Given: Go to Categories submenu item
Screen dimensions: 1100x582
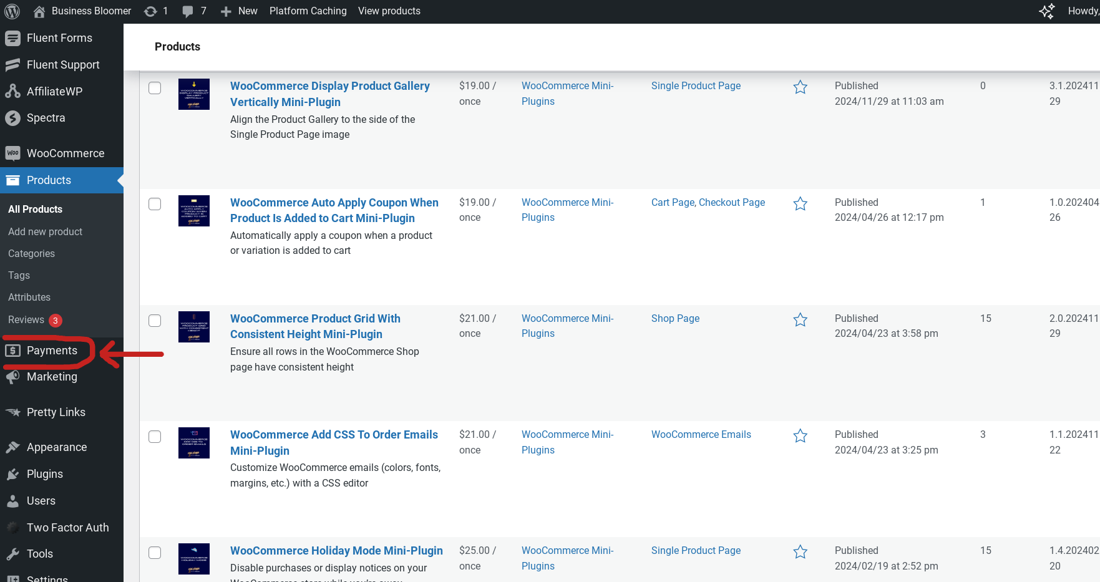Looking at the screenshot, I should coord(31,253).
